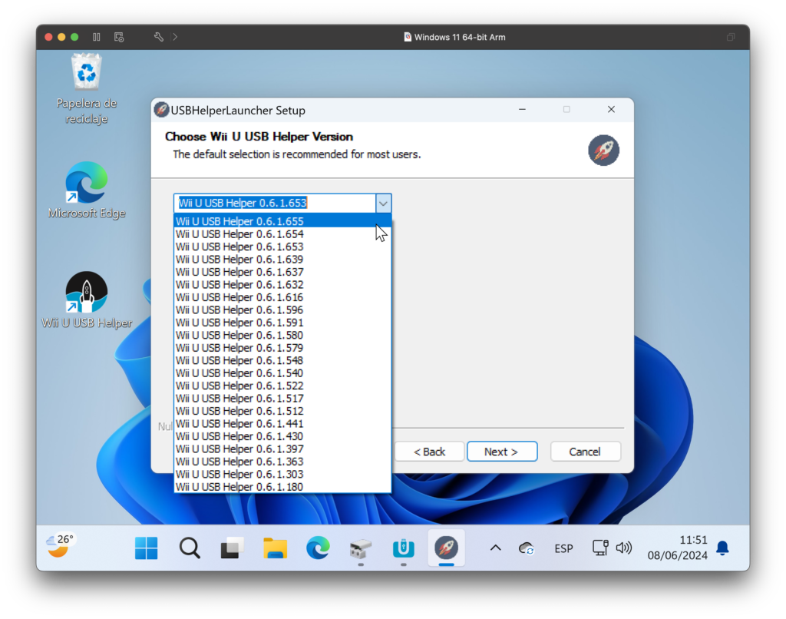Choose version 0.6.1.632 in the list

pyautogui.click(x=282, y=284)
